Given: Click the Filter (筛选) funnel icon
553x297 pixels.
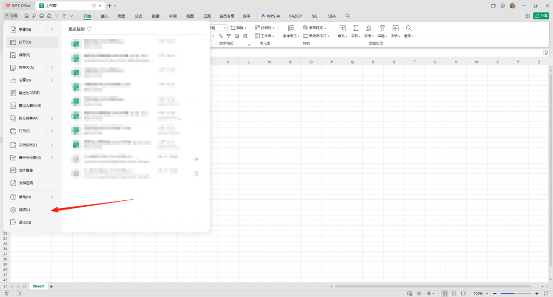Looking at the screenshot, I should [x=382, y=28].
